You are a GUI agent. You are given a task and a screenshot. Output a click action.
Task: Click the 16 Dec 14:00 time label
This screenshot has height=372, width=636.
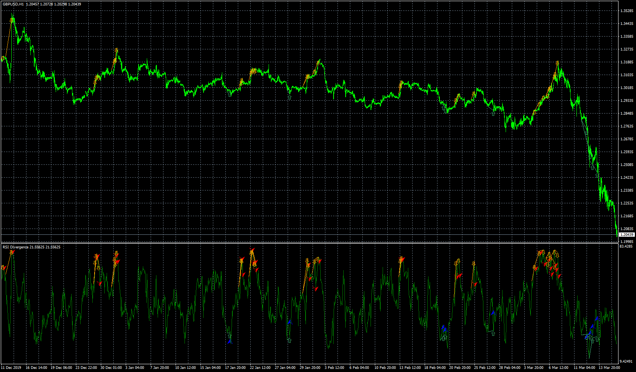tap(36, 367)
